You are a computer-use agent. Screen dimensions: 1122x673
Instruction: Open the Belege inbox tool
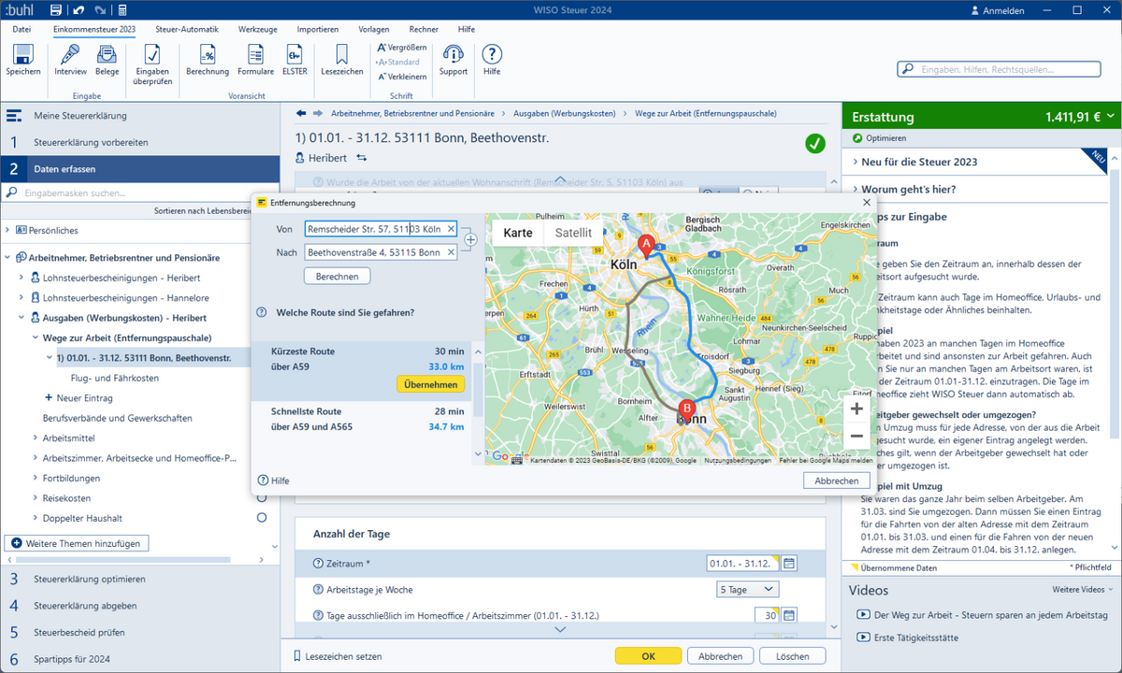pos(107,54)
